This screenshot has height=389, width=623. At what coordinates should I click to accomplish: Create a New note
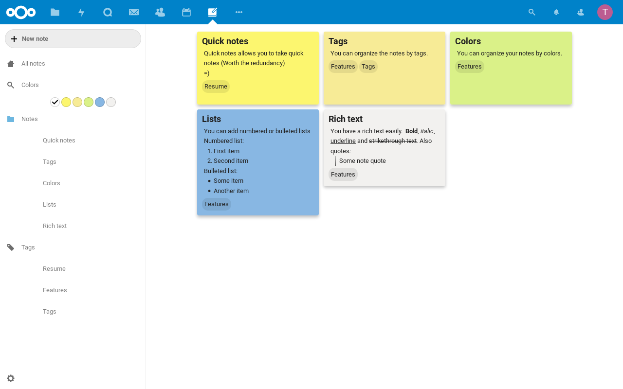click(73, 38)
